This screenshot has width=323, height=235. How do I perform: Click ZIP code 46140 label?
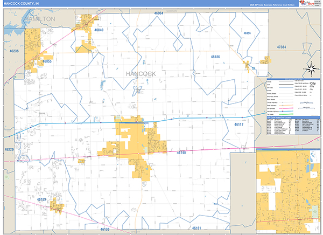(181, 153)
